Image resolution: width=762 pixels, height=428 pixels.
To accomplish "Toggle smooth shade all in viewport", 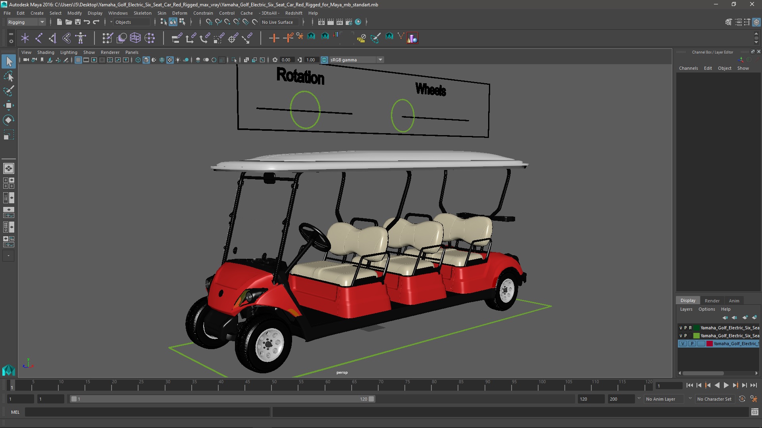I will pyautogui.click(x=146, y=60).
